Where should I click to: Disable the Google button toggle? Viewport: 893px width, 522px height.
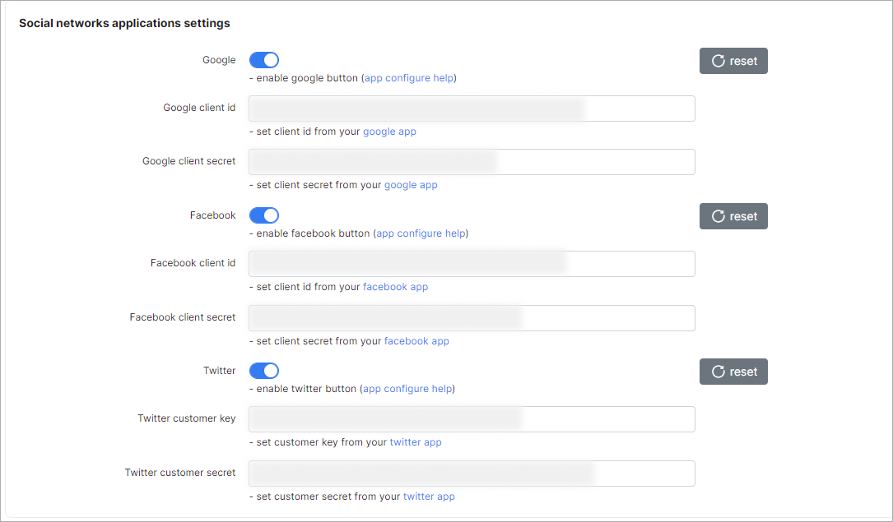pos(263,59)
